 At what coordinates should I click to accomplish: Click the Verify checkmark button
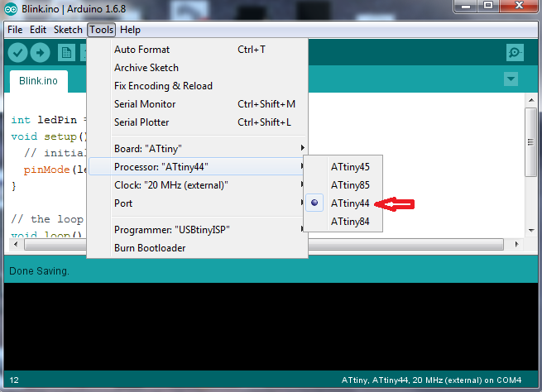point(17,52)
